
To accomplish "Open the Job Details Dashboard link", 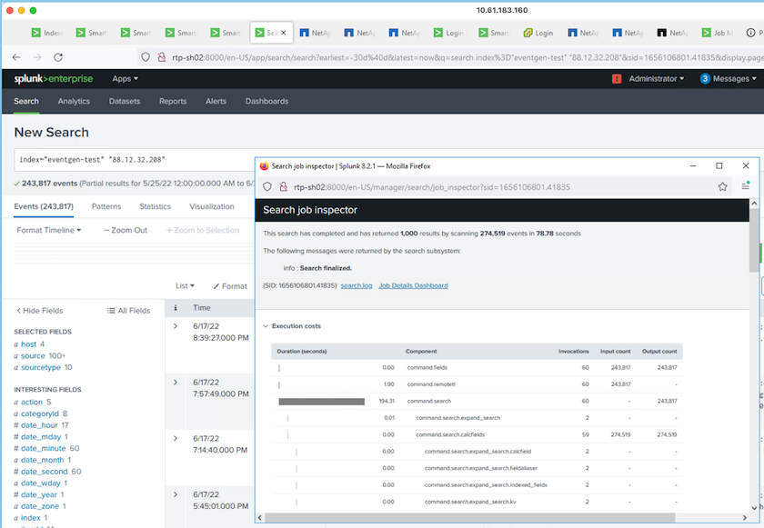I will coord(413,286).
